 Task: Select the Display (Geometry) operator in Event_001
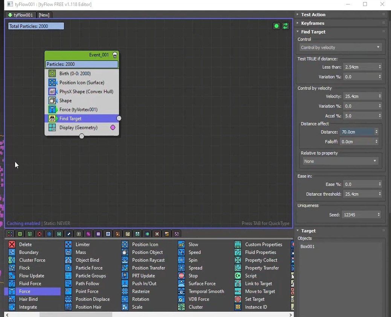click(78, 128)
